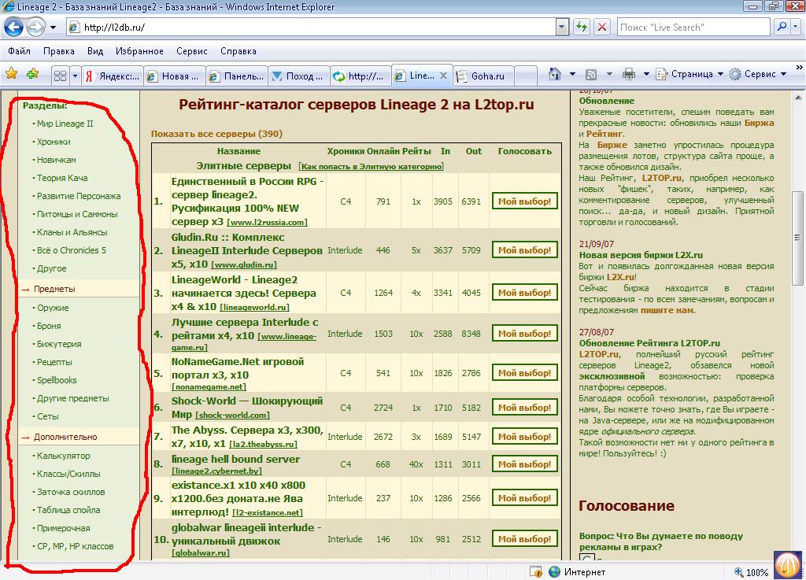Print the page with the printer icon
The image size is (806, 580).
point(629,75)
